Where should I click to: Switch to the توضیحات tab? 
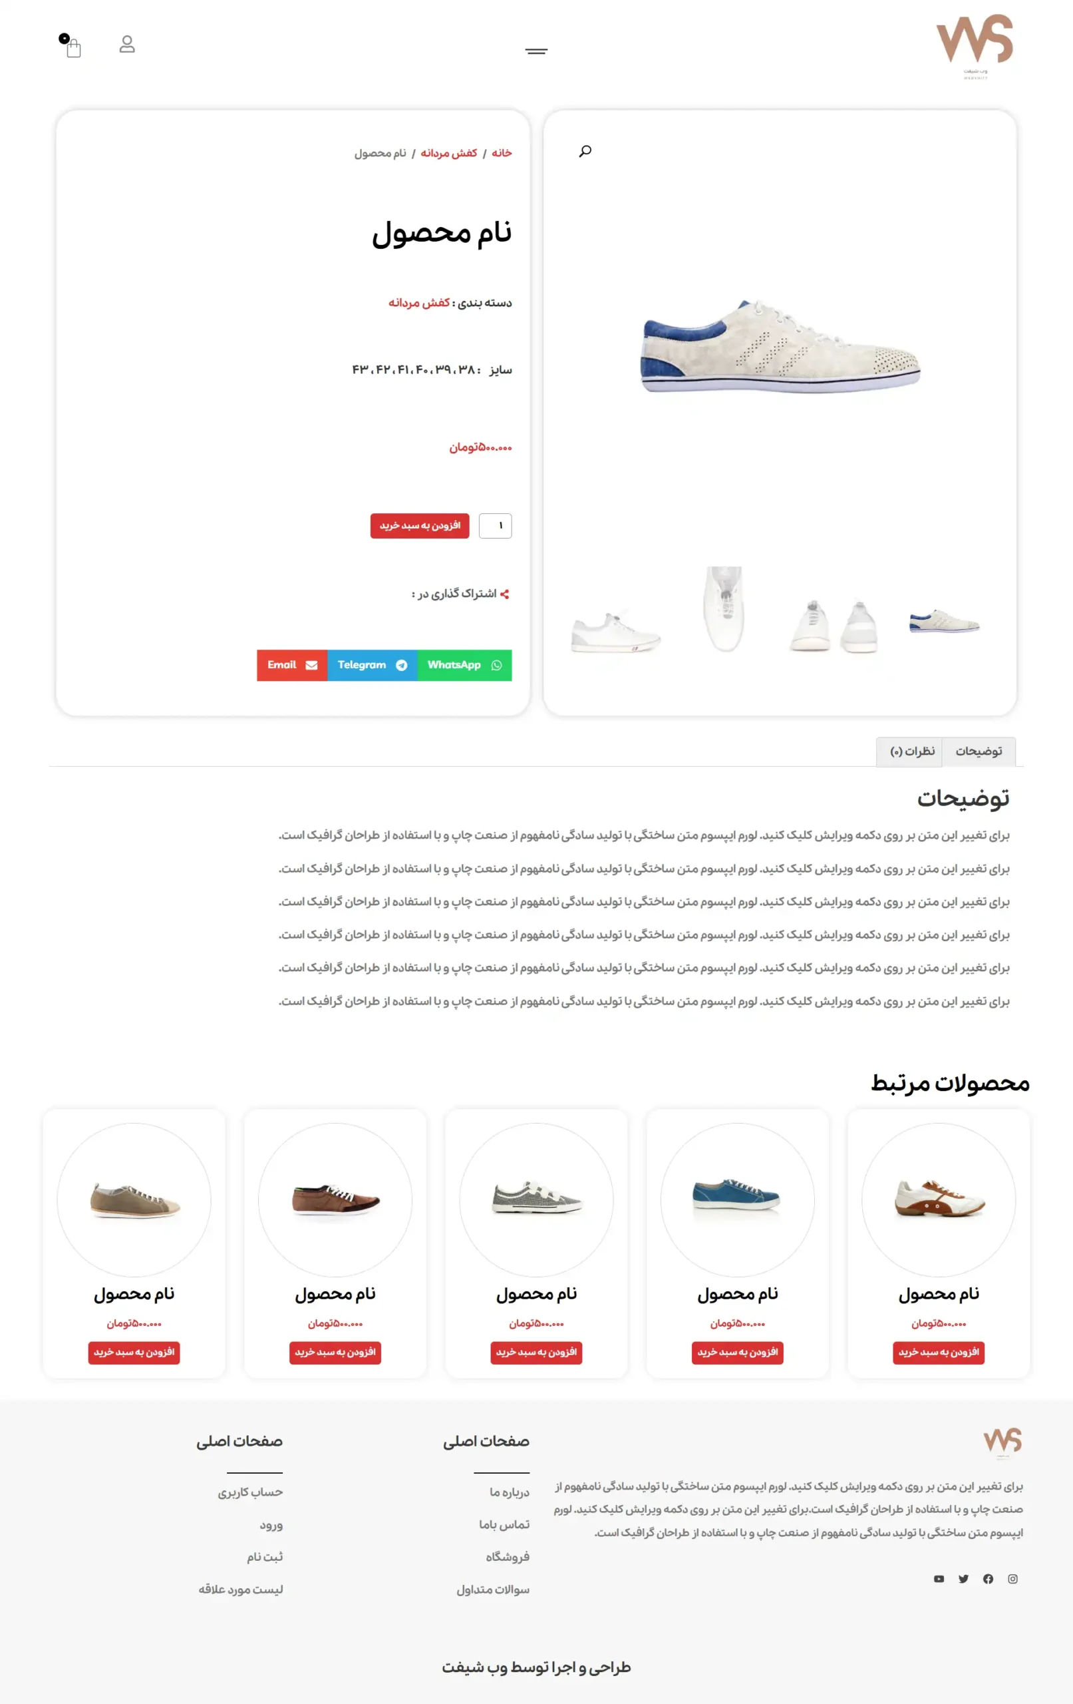[979, 751]
